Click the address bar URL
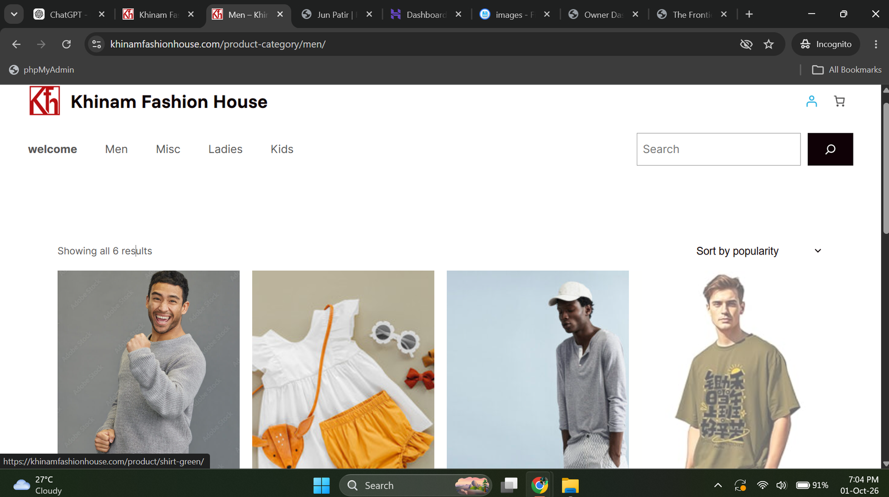This screenshot has width=889, height=497. [x=218, y=44]
